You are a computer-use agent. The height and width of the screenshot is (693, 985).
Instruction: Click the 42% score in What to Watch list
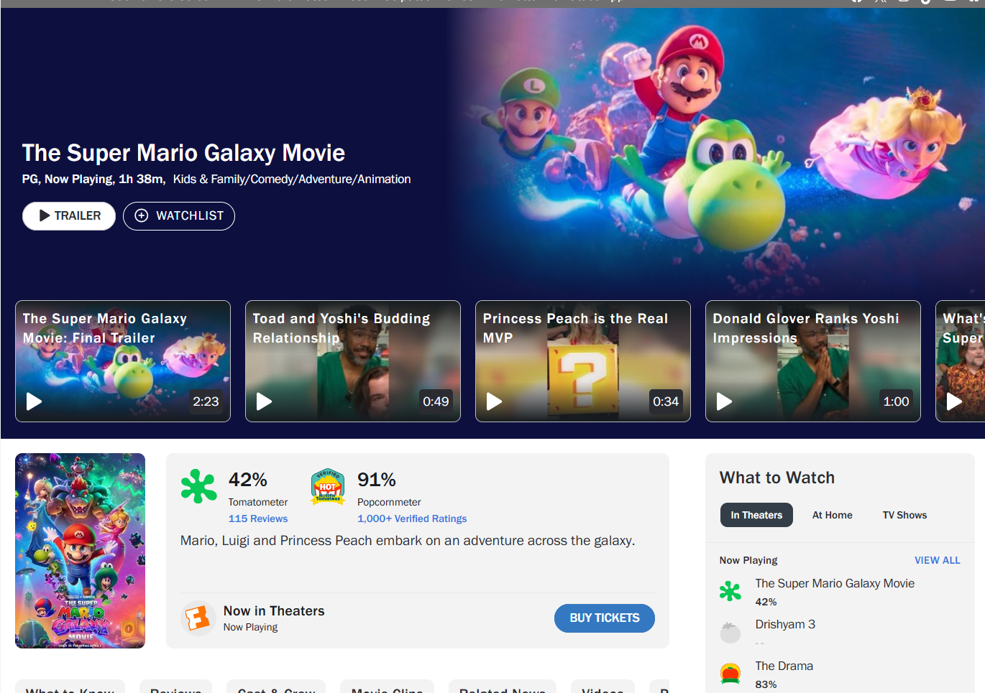(766, 602)
